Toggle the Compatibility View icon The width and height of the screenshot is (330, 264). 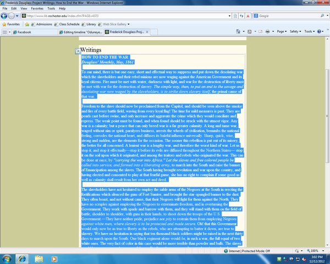(235, 16)
